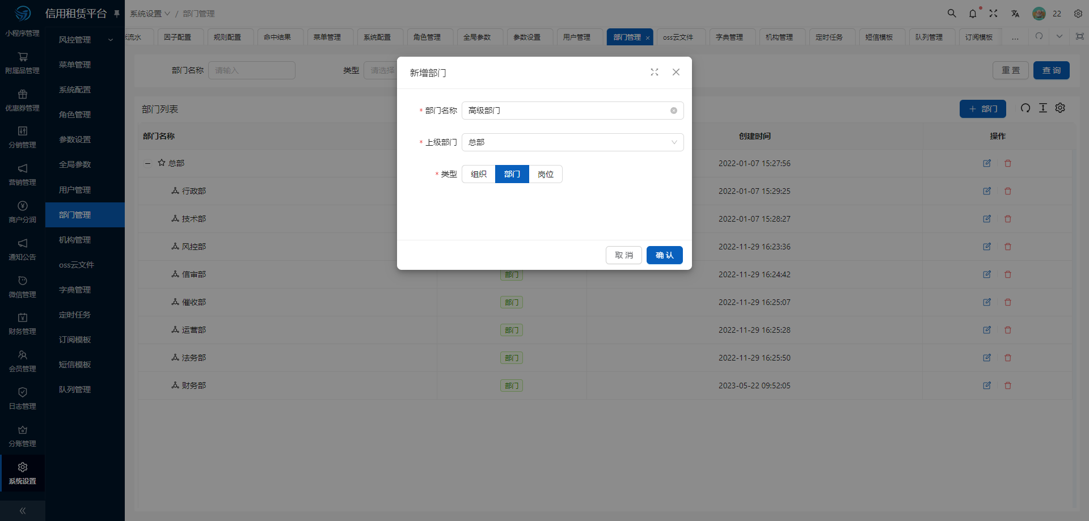Close the 新增部门 dialog

pos(676,72)
